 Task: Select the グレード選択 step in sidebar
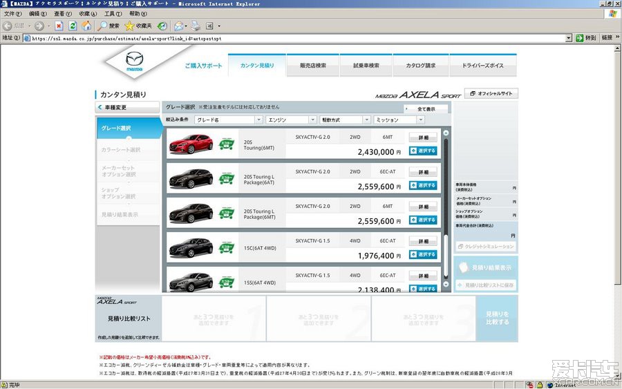point(129,128)
